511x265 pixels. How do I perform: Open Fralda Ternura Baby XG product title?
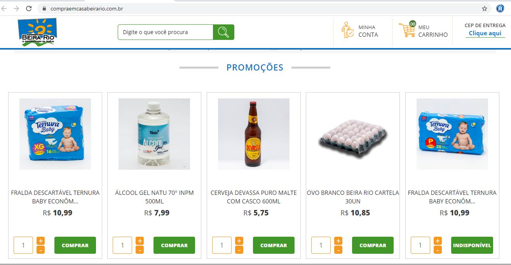(x=55, y=197)
